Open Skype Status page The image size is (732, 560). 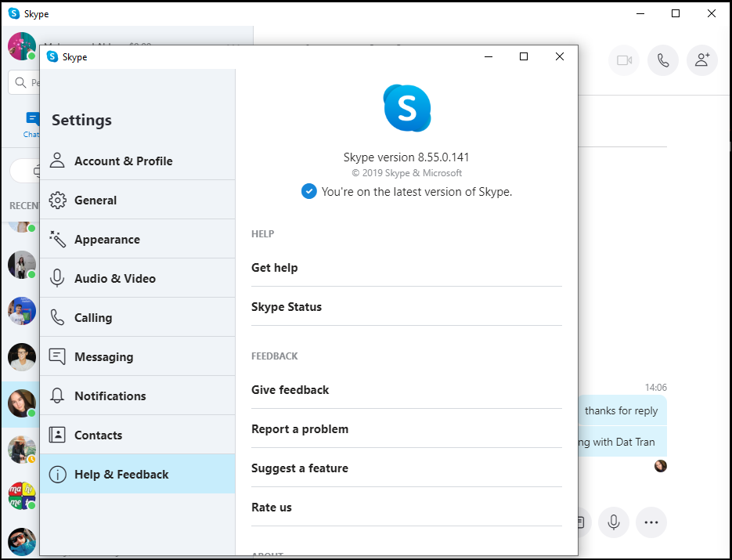click(x=406, y=307)
